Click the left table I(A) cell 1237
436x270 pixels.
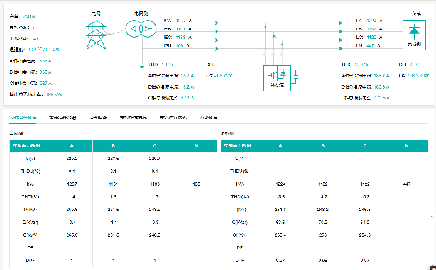pyautogui.click(x=72, y=184)
